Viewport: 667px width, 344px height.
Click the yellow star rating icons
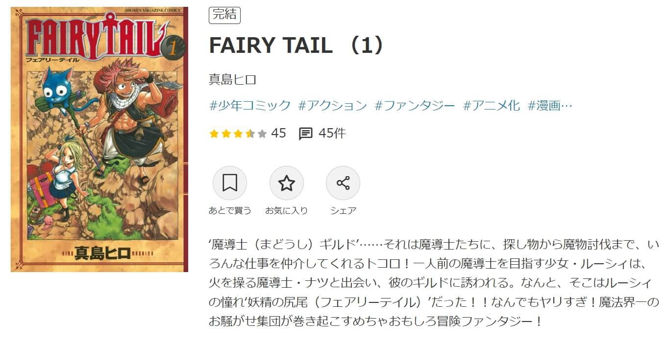click(238, 134)
